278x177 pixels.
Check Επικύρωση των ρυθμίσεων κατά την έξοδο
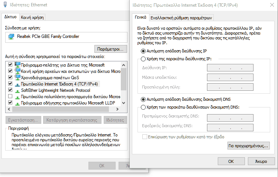[x=145, y=137]
